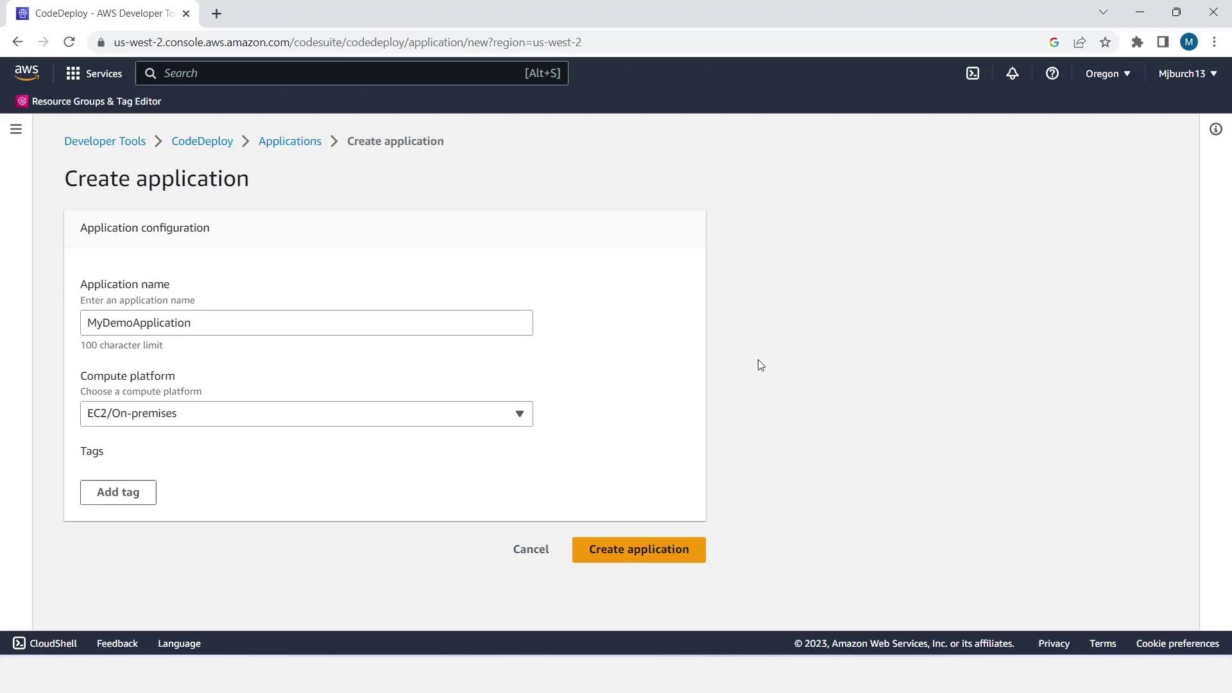Screen dimensions: 1232x693
Task: Open the Services grid menu icon
Action: coord(73,73)
